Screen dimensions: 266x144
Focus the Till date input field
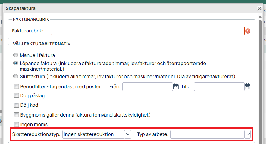219,86
